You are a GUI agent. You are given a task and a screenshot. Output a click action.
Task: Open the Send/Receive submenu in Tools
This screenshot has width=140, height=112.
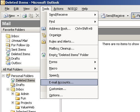(69, 15)
